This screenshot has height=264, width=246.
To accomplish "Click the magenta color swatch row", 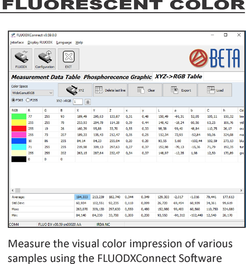I will pyautogui.click(x=19, y=135).
